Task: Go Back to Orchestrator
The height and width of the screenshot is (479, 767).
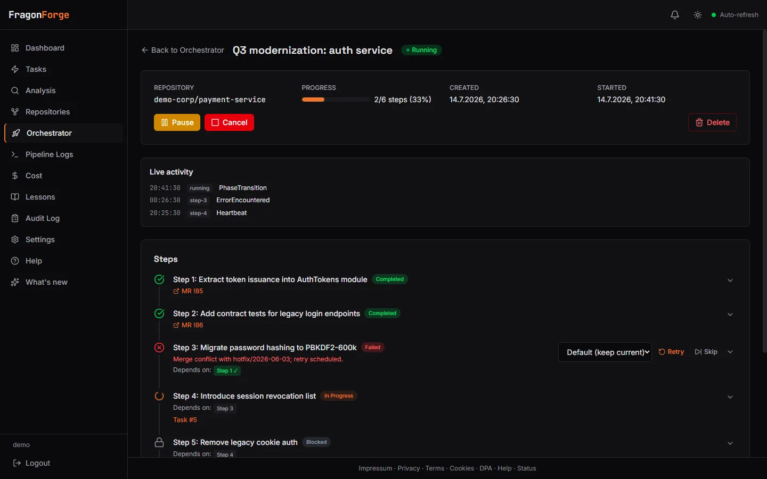Action: click(183, 50)
